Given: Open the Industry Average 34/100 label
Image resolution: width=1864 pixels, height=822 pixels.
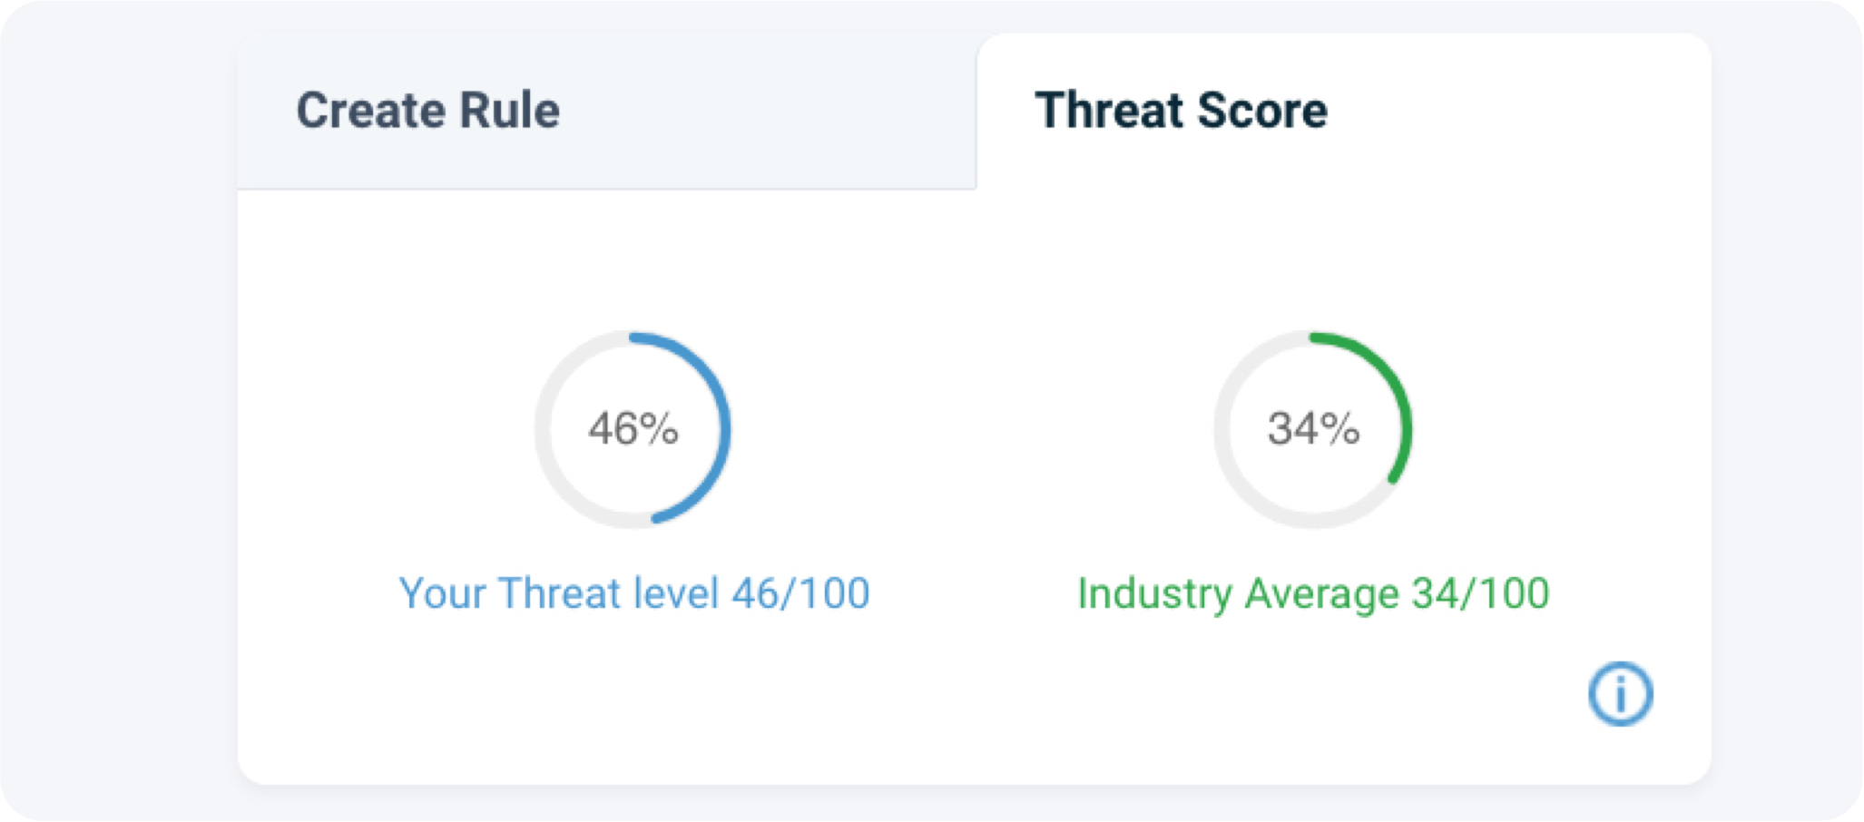Looking at the screenshot, I should (1313, 593).
